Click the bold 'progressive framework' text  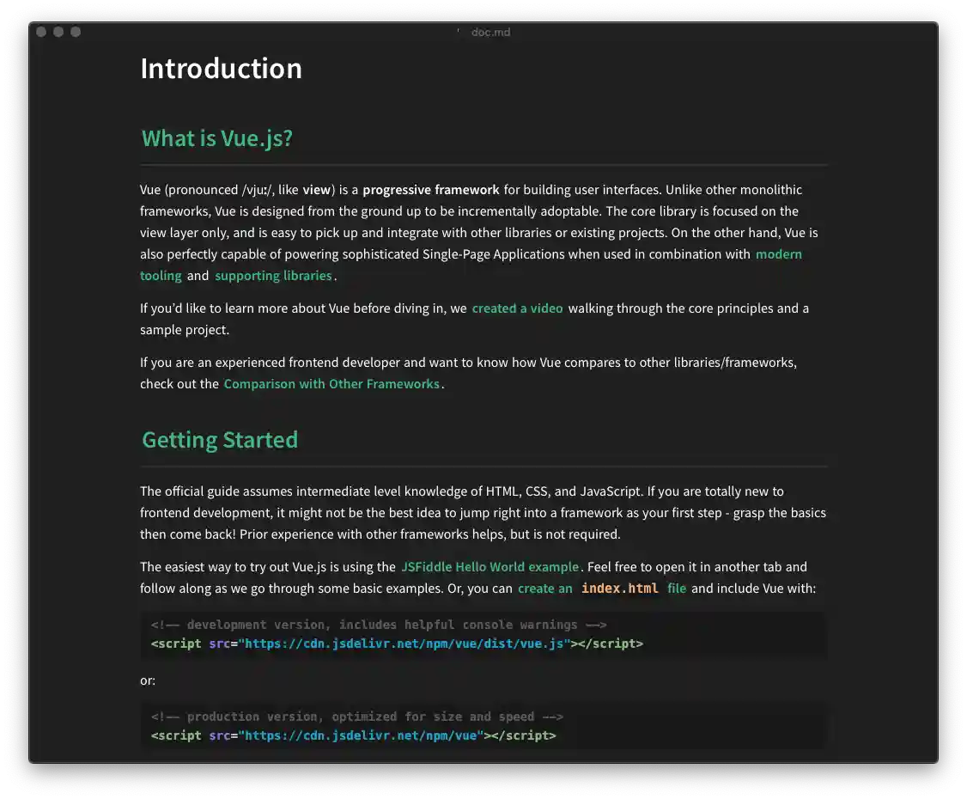pos(431,190)
